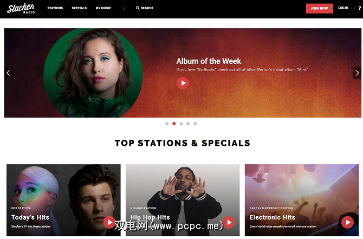Open the Electronic Hits station title
Viewport: 363px width, 239px height.
(x=272, y=217)
